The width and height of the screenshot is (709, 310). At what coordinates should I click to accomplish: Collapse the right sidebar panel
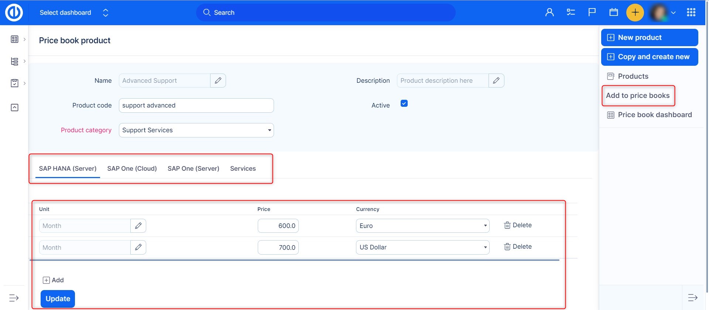[692, 297]
